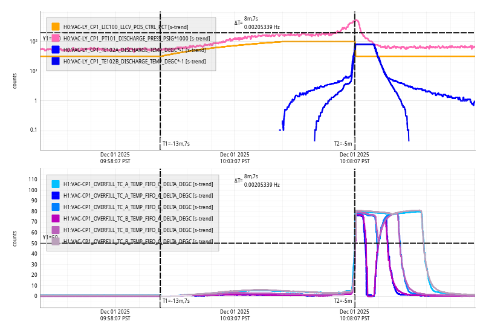This screenshot has width=486, height=333.
Task: Click the blue TE102B_DISCHARGE_TEMP legend swatch
Action: click(x=56, y=61)
